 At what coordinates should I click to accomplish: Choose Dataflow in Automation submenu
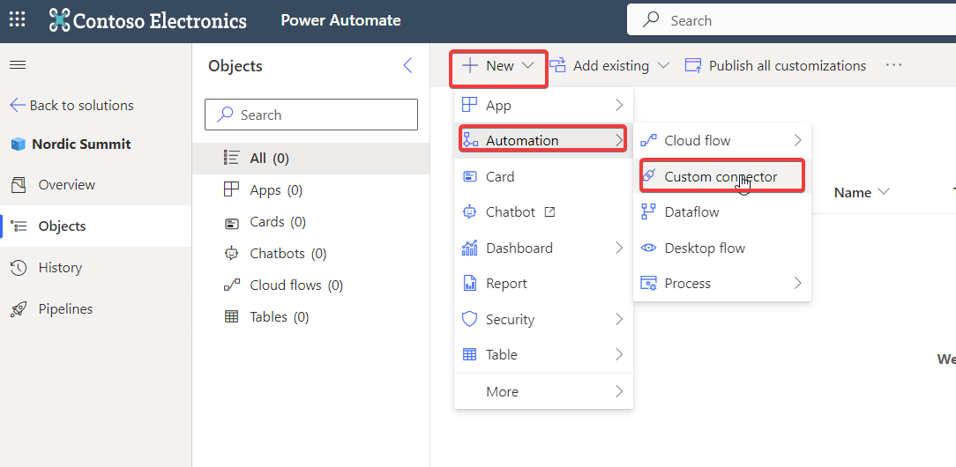691,212
